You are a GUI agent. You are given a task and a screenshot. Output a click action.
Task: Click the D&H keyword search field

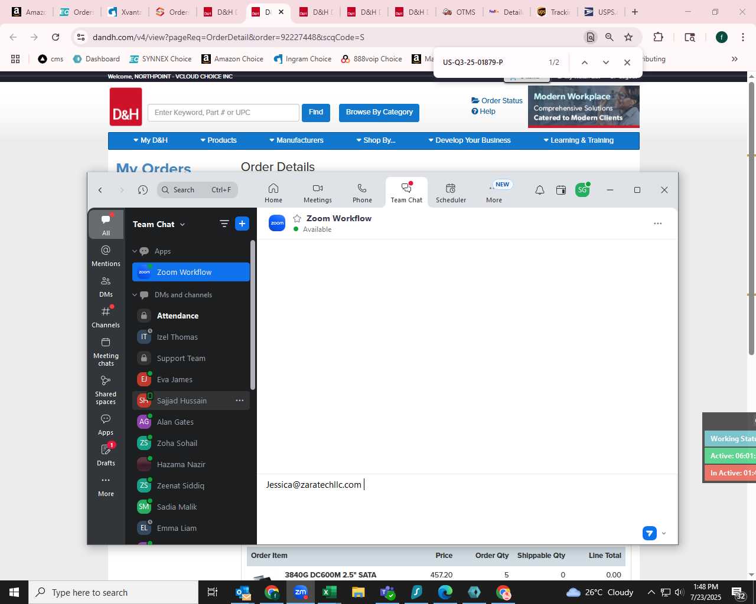coord(223,113)
